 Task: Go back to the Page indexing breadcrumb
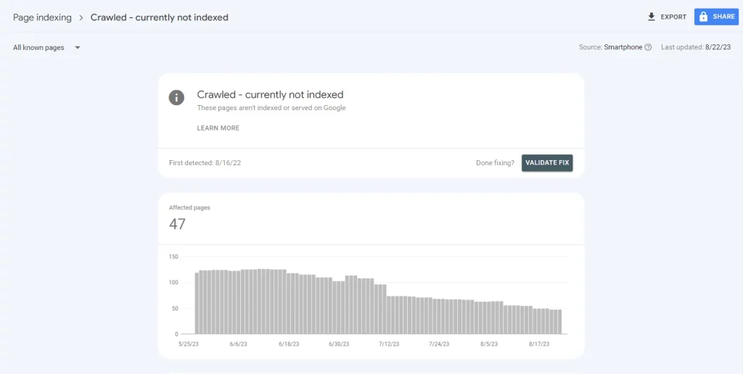point(42,17)
